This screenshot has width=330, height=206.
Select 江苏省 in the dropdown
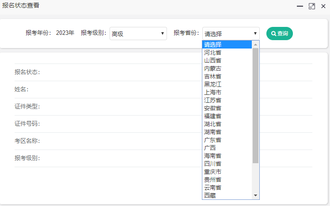click(x=227, y=100)
